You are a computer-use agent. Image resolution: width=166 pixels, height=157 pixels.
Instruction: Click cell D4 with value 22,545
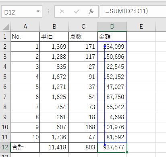tap(112, 67)
